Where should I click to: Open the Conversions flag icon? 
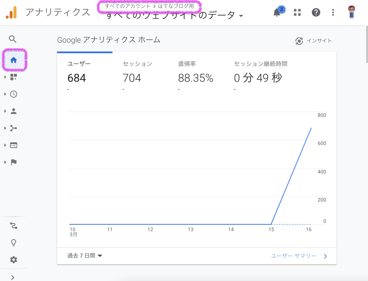click(x=13, y=162)
